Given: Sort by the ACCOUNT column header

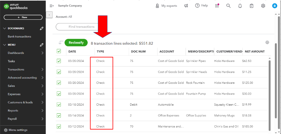Looking at the screenshot, I should click(x=167, y=51).
